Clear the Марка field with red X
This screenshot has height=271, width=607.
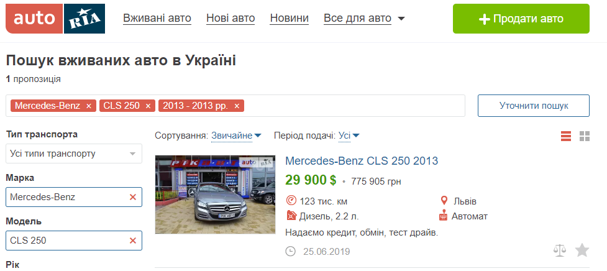(x=133, y=197)
